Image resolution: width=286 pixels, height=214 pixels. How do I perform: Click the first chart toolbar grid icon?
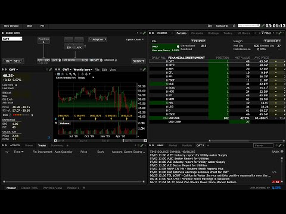58,74
